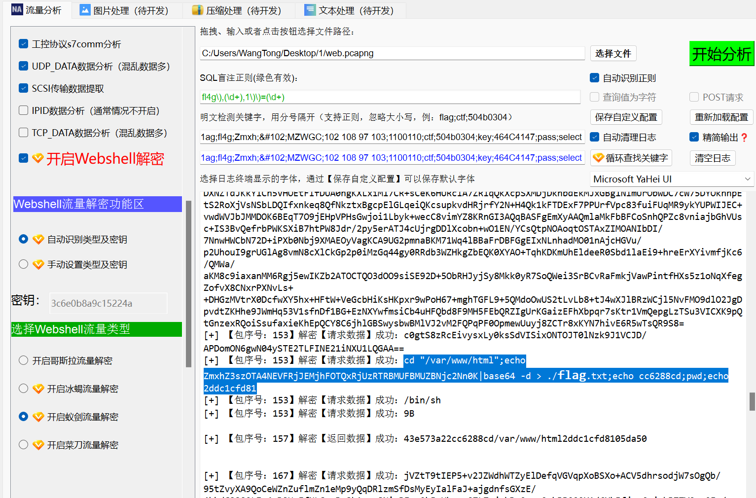Click the blue keyword field beside 循环查找关键字
Screen dimensions: 756x498
click(x=392, y=158)
